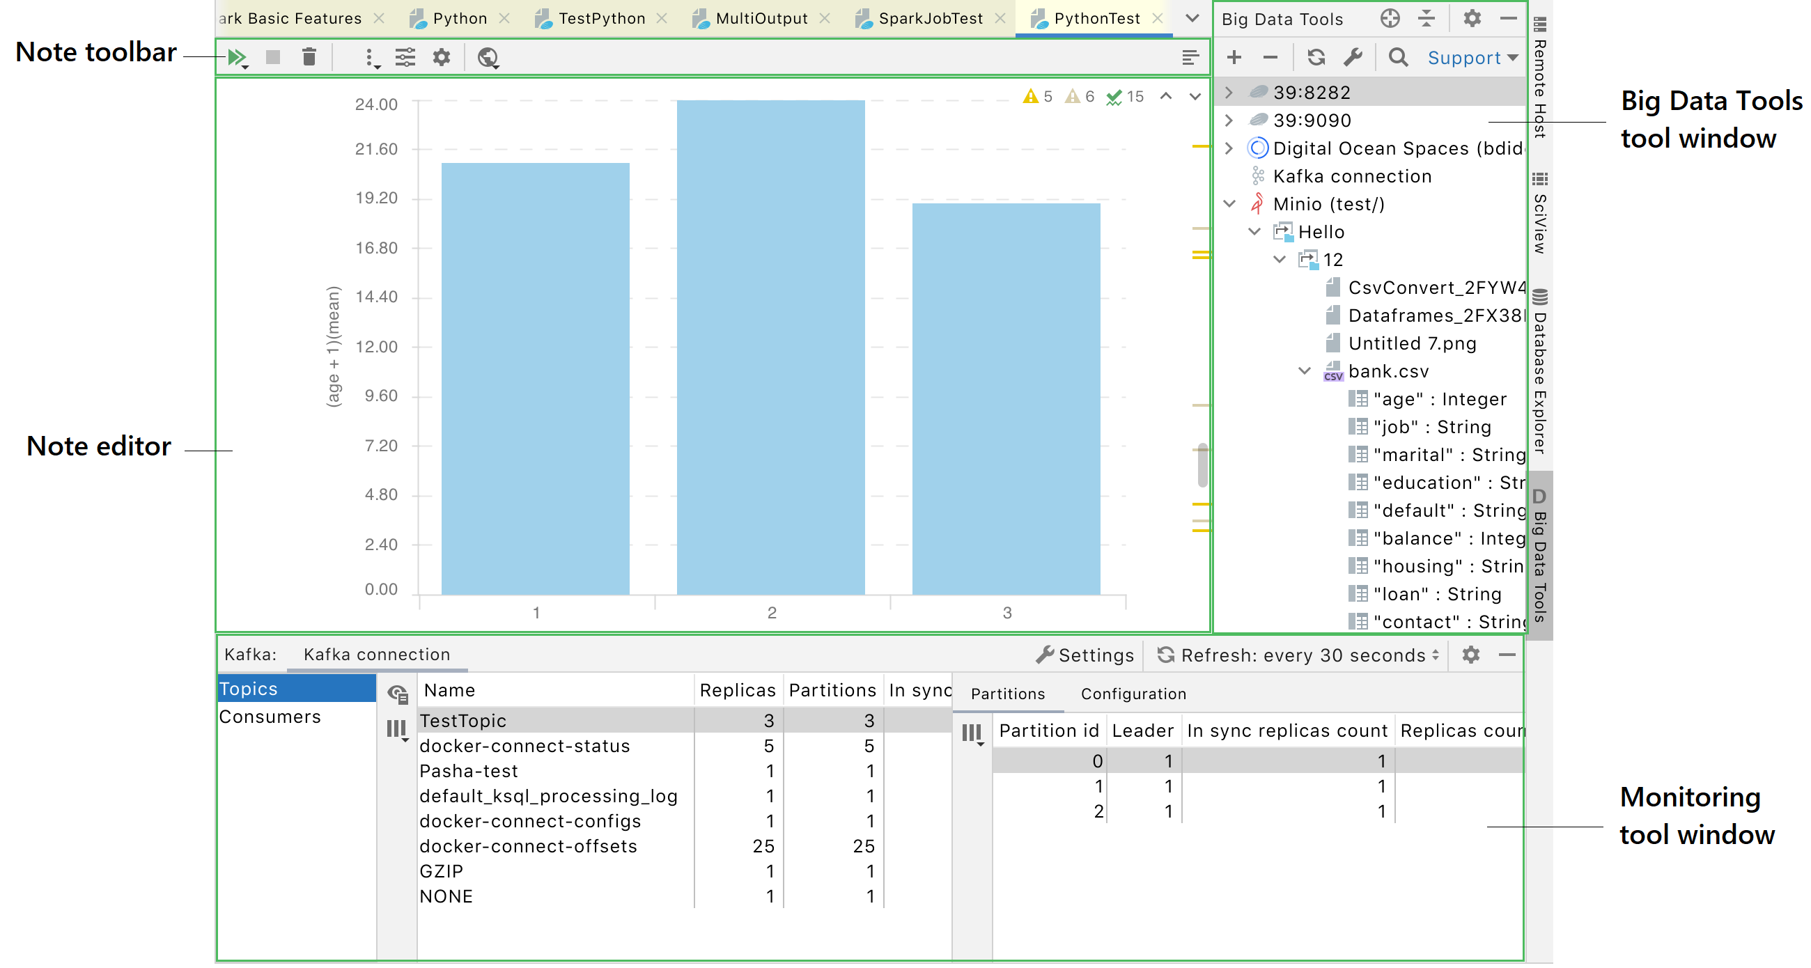Open the sliders/filter icon in note toolbar
1811x968 pixels.
tap(406, 58)
